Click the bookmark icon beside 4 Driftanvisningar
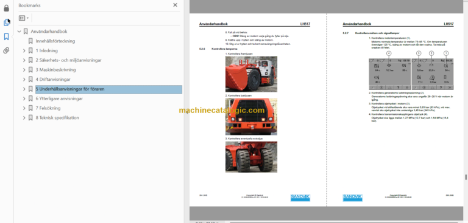Viewport: 468px width, 223px height. pyautogui.click(x=30, y=80)
